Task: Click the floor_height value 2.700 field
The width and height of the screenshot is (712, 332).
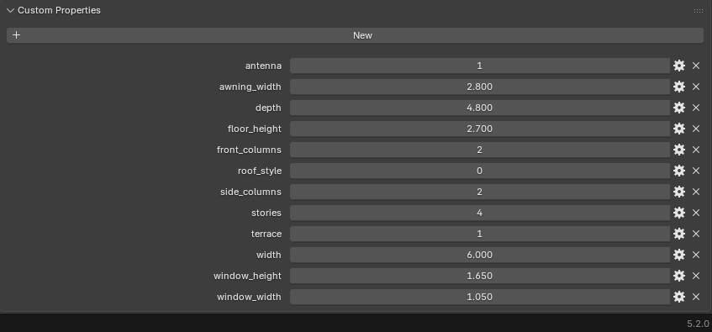Action: pyautogui.click(x=479, y=129)
